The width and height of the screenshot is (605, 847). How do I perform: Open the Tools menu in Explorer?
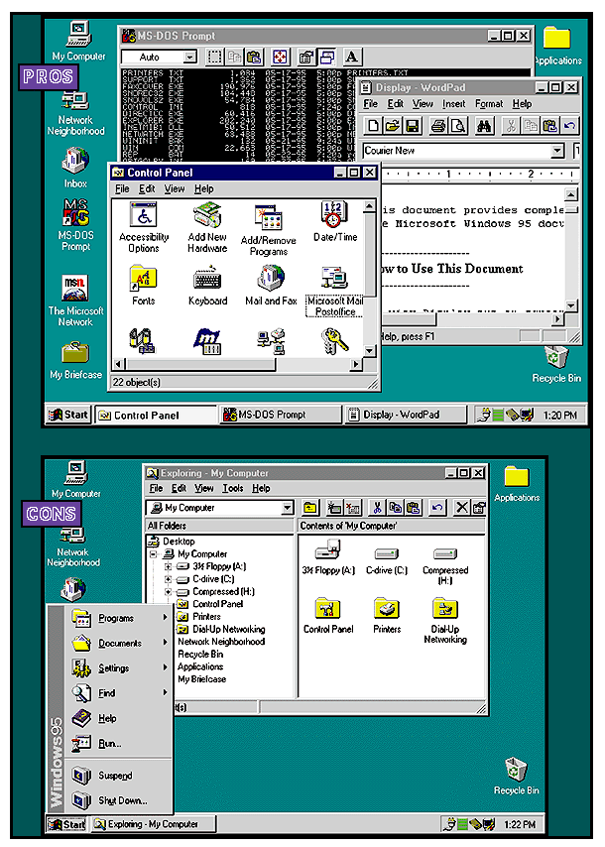(x=232, y=488)
